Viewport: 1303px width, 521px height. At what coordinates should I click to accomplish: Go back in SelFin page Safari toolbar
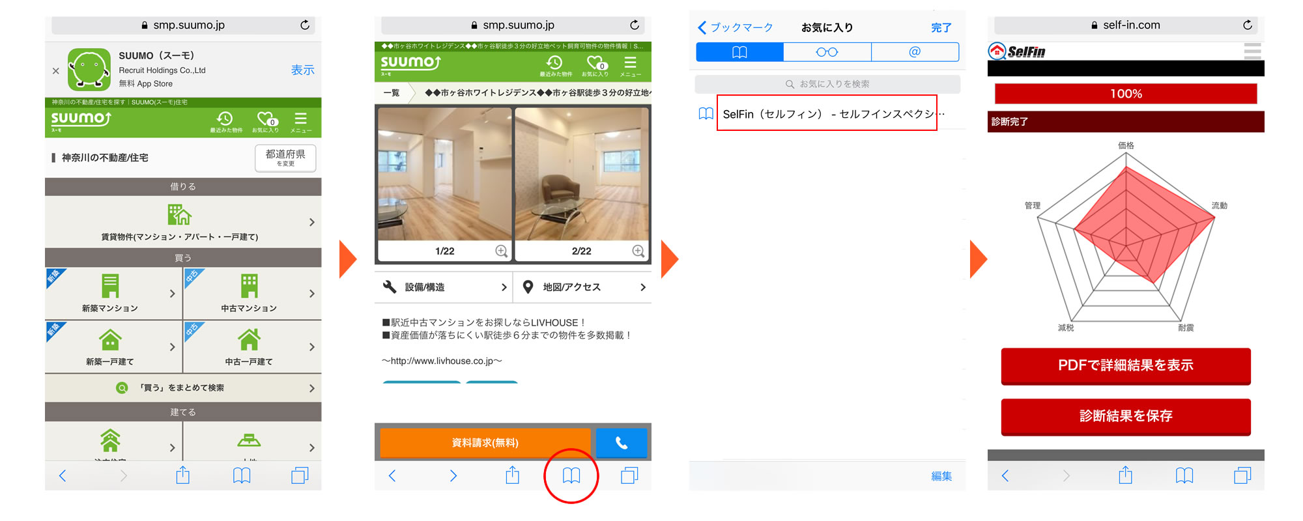1005,476
